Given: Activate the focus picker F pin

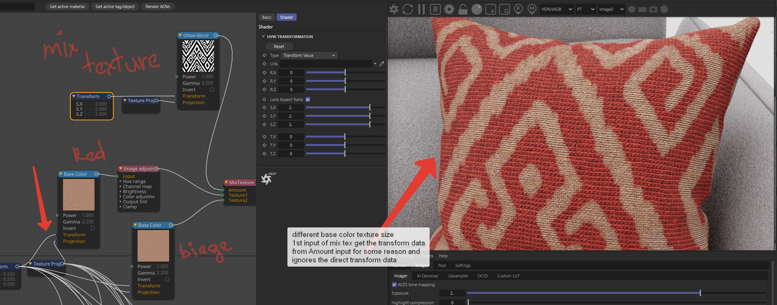Looking at the screenshot, I should coord(518,9).
